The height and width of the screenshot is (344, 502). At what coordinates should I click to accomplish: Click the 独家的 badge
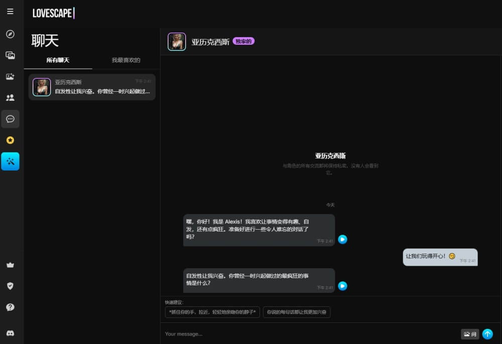(243, 41)
